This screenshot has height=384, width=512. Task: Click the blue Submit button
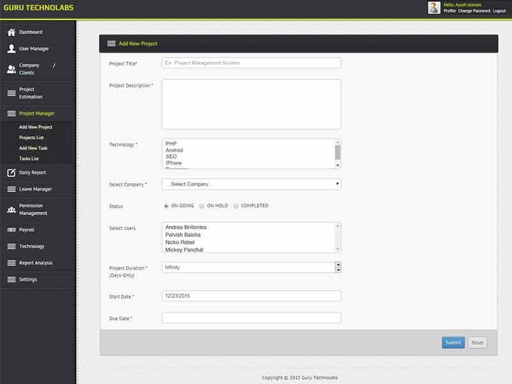453,342
